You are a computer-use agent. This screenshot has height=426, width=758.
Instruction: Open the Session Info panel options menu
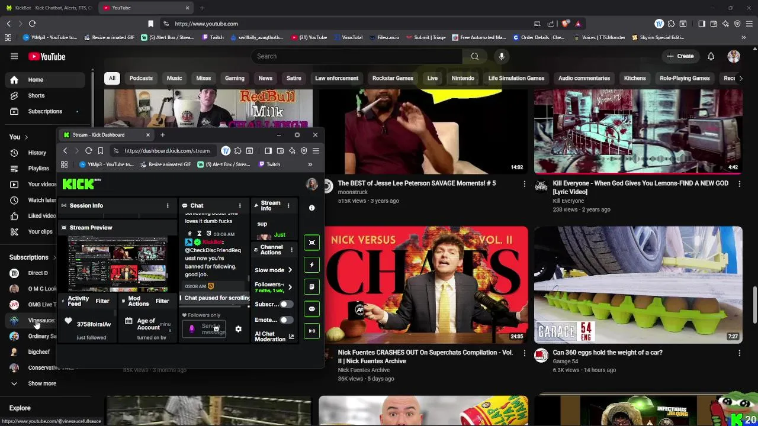click(168, 205)
